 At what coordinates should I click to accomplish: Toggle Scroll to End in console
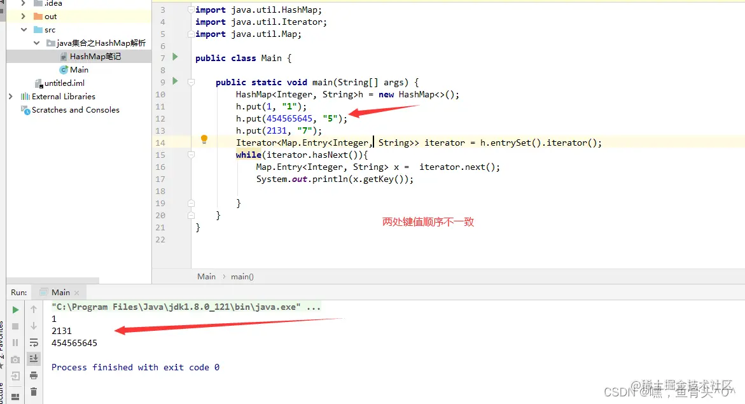click(34, 359)
